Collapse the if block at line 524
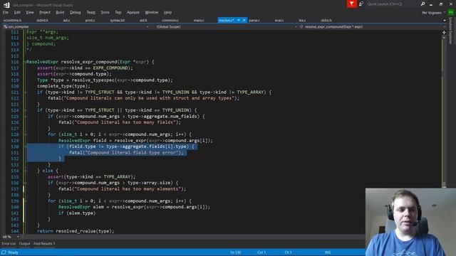Viewport: 456px width, 256px height. tap(25, 110)
